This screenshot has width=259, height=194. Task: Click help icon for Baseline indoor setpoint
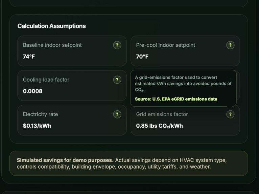pos(117,45)
